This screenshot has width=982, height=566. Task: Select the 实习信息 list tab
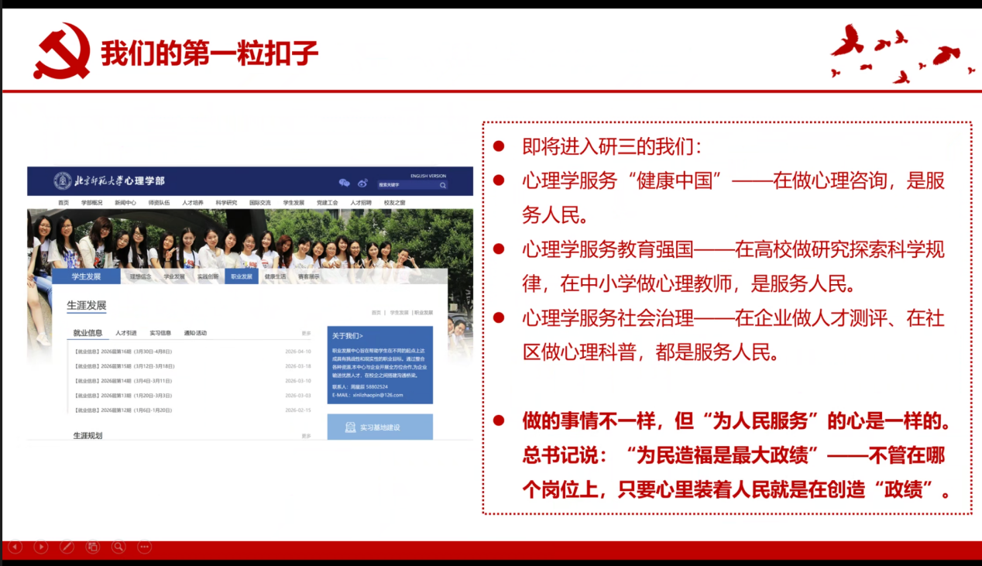pyautogui.click(x=160, y=333)
